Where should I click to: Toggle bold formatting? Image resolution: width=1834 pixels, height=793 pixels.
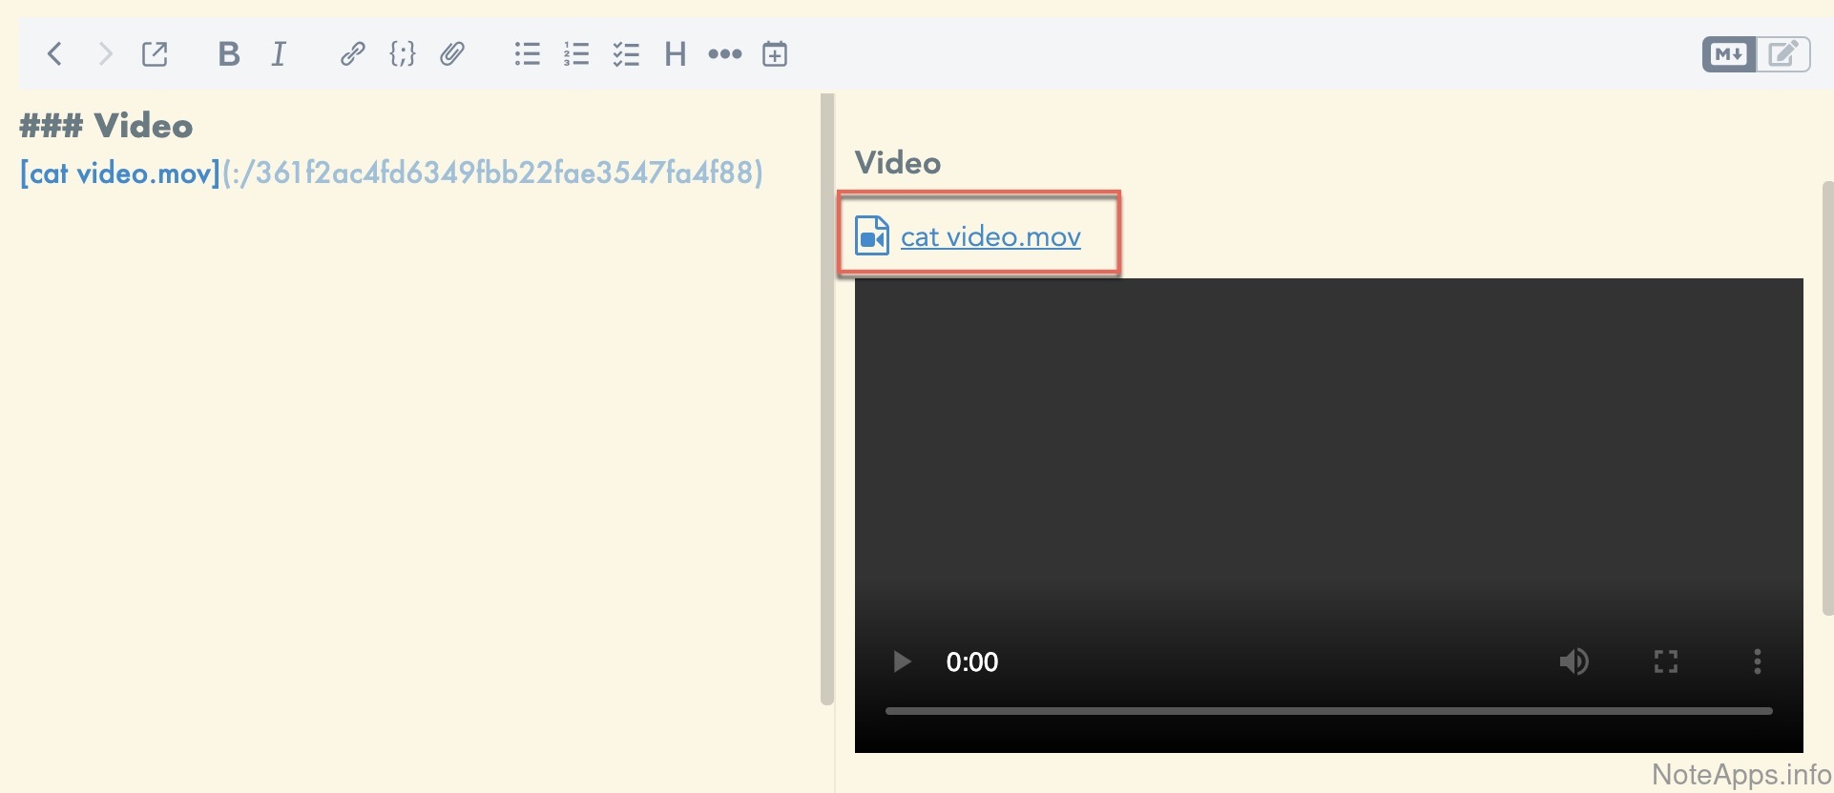228,54
